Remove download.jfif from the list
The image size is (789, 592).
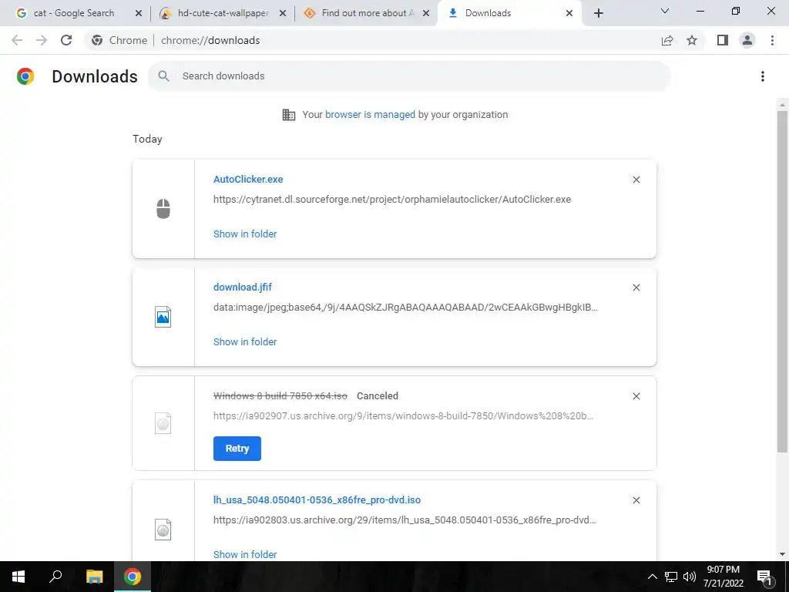[636, 288]
